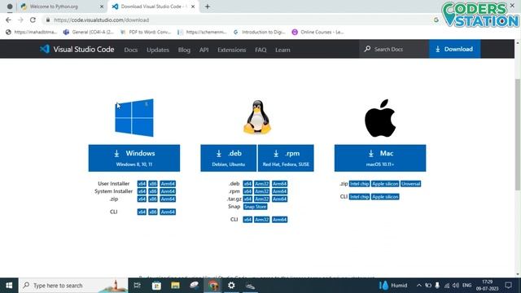The width and height of the screenshot is (521, 293).
Task: Select Linux CLI Arm32 link
Action: (x=262, y=220)
